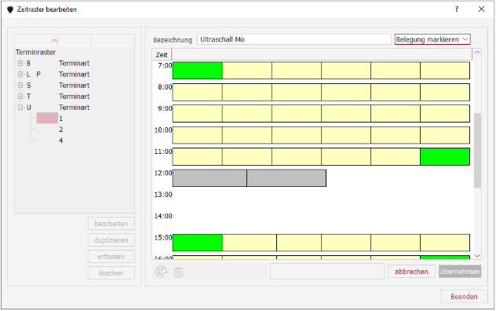Select tree entry 2 under U
This screenshot has width=496, height=311.
coord(60,130)
